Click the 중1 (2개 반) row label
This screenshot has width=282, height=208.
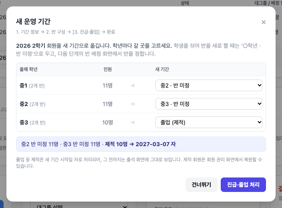32,86
